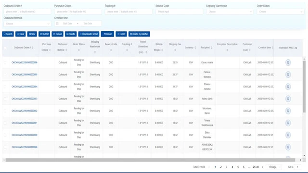Select the Šikva Stanislav order row checkbox

tap(5, 135)
